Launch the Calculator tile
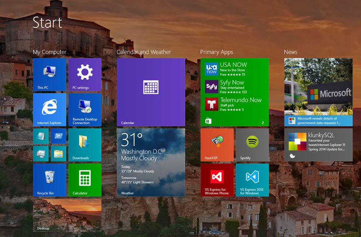Screen dimensions: 361x237 click(x=85, y=180)
